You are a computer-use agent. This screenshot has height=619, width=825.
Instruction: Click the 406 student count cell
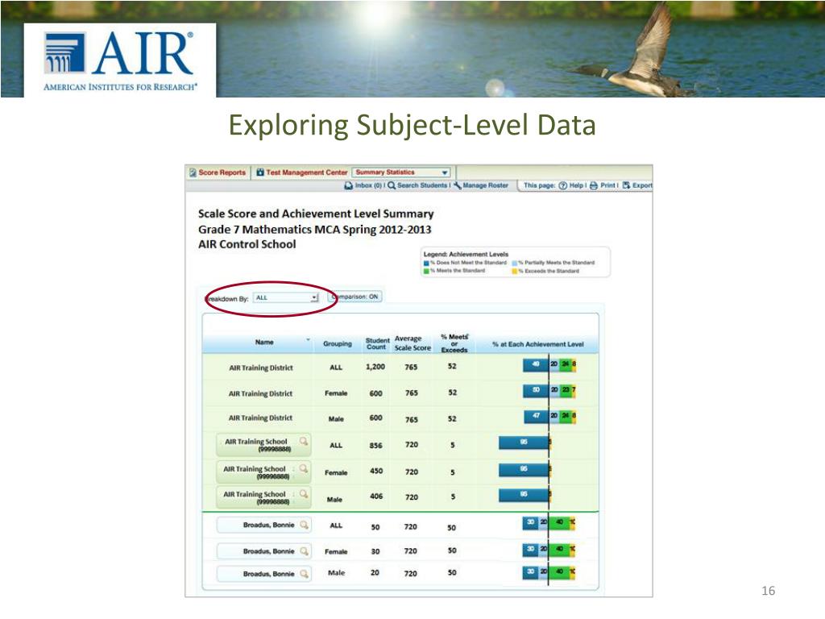376,496
